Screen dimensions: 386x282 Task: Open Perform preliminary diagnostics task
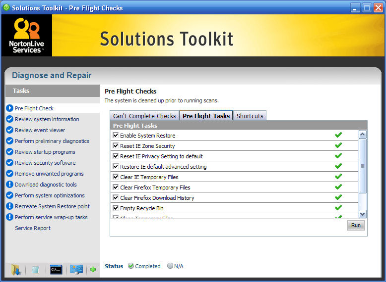coord(52,141)
